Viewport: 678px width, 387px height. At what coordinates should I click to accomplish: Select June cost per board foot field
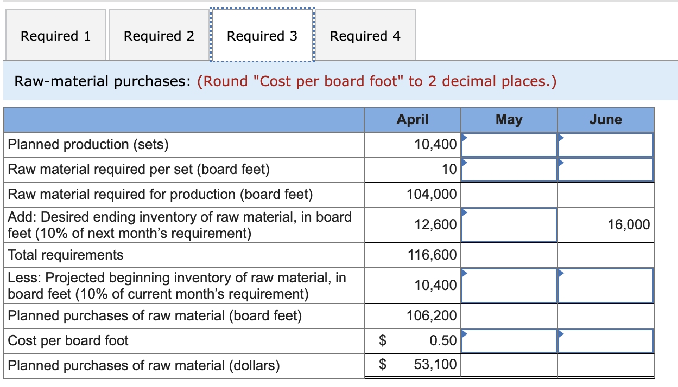click(606, 341)
